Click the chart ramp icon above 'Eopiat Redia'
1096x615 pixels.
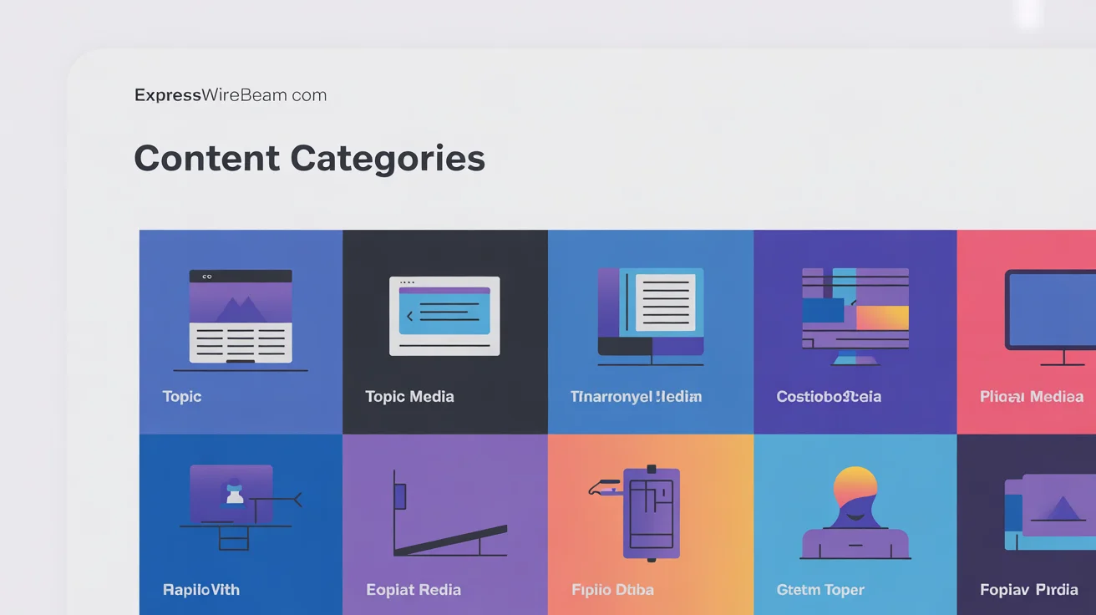tap(444, 510)
